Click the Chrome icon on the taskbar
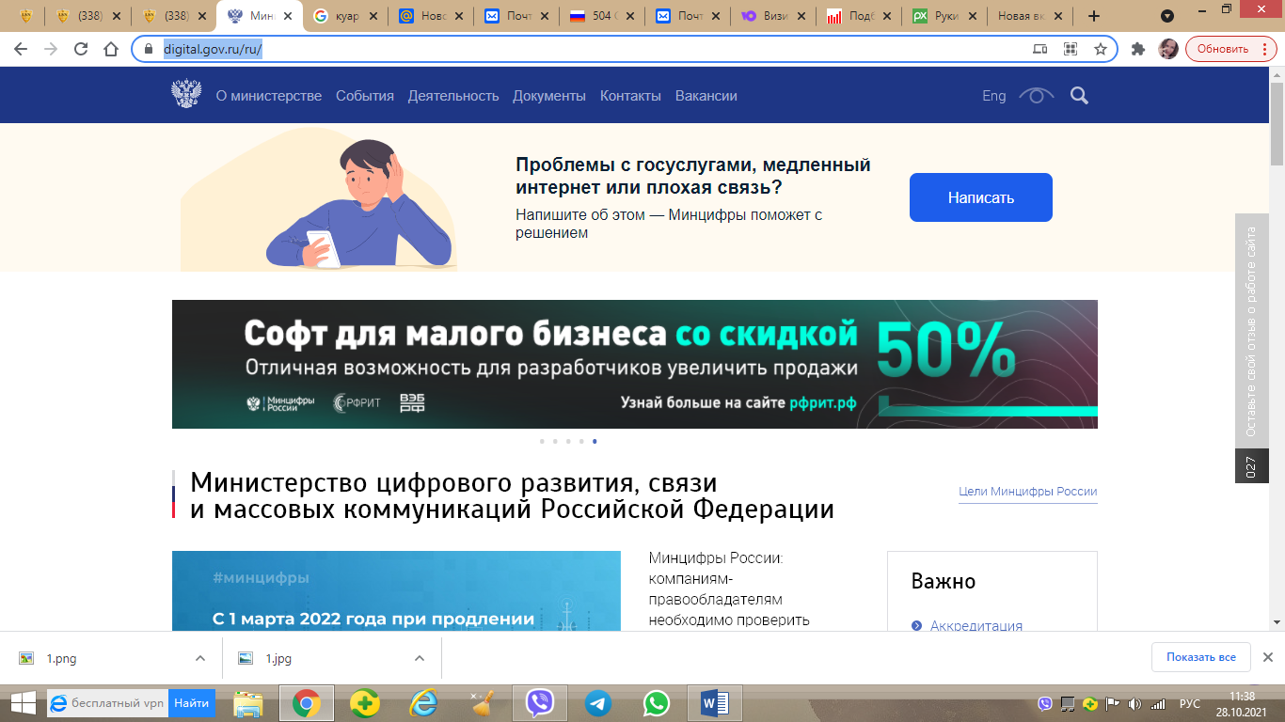The height and width of the screenshot is (722, 1285). [306, 703]
